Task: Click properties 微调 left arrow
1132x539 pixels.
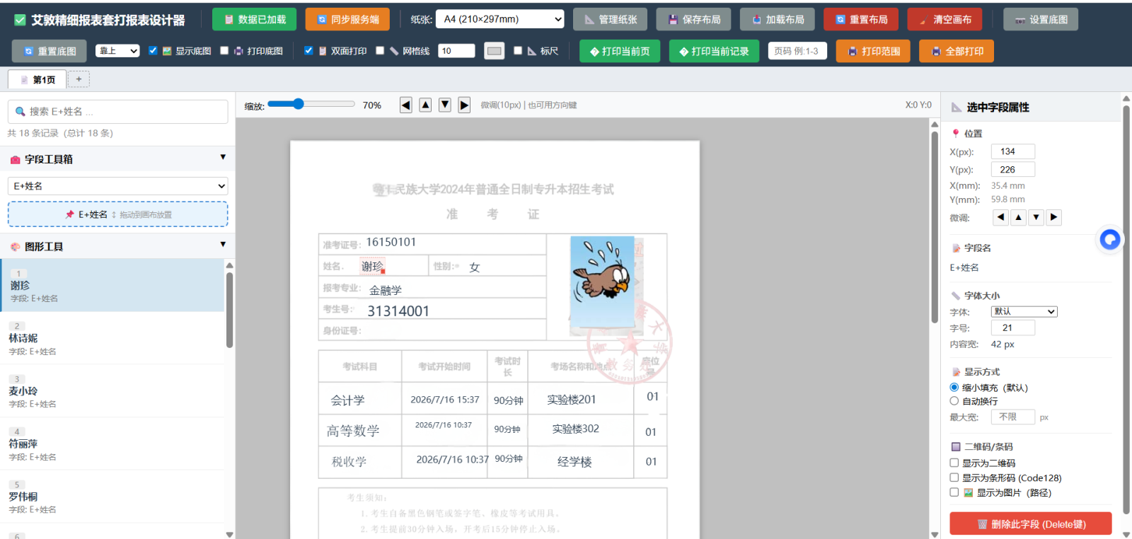Action: [x=1000, y=217]
